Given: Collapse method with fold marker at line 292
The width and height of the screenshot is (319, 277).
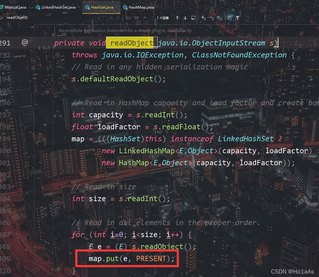Looking at the screenshot, I should click(x=34, y=55).
